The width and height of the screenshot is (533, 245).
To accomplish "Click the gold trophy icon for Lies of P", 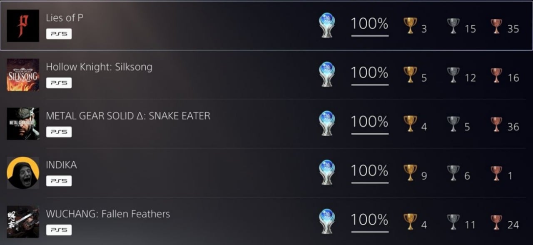I will [x=411, y=25].
